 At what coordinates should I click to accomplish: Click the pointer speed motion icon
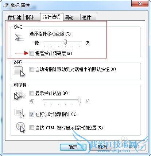[19, 37]
